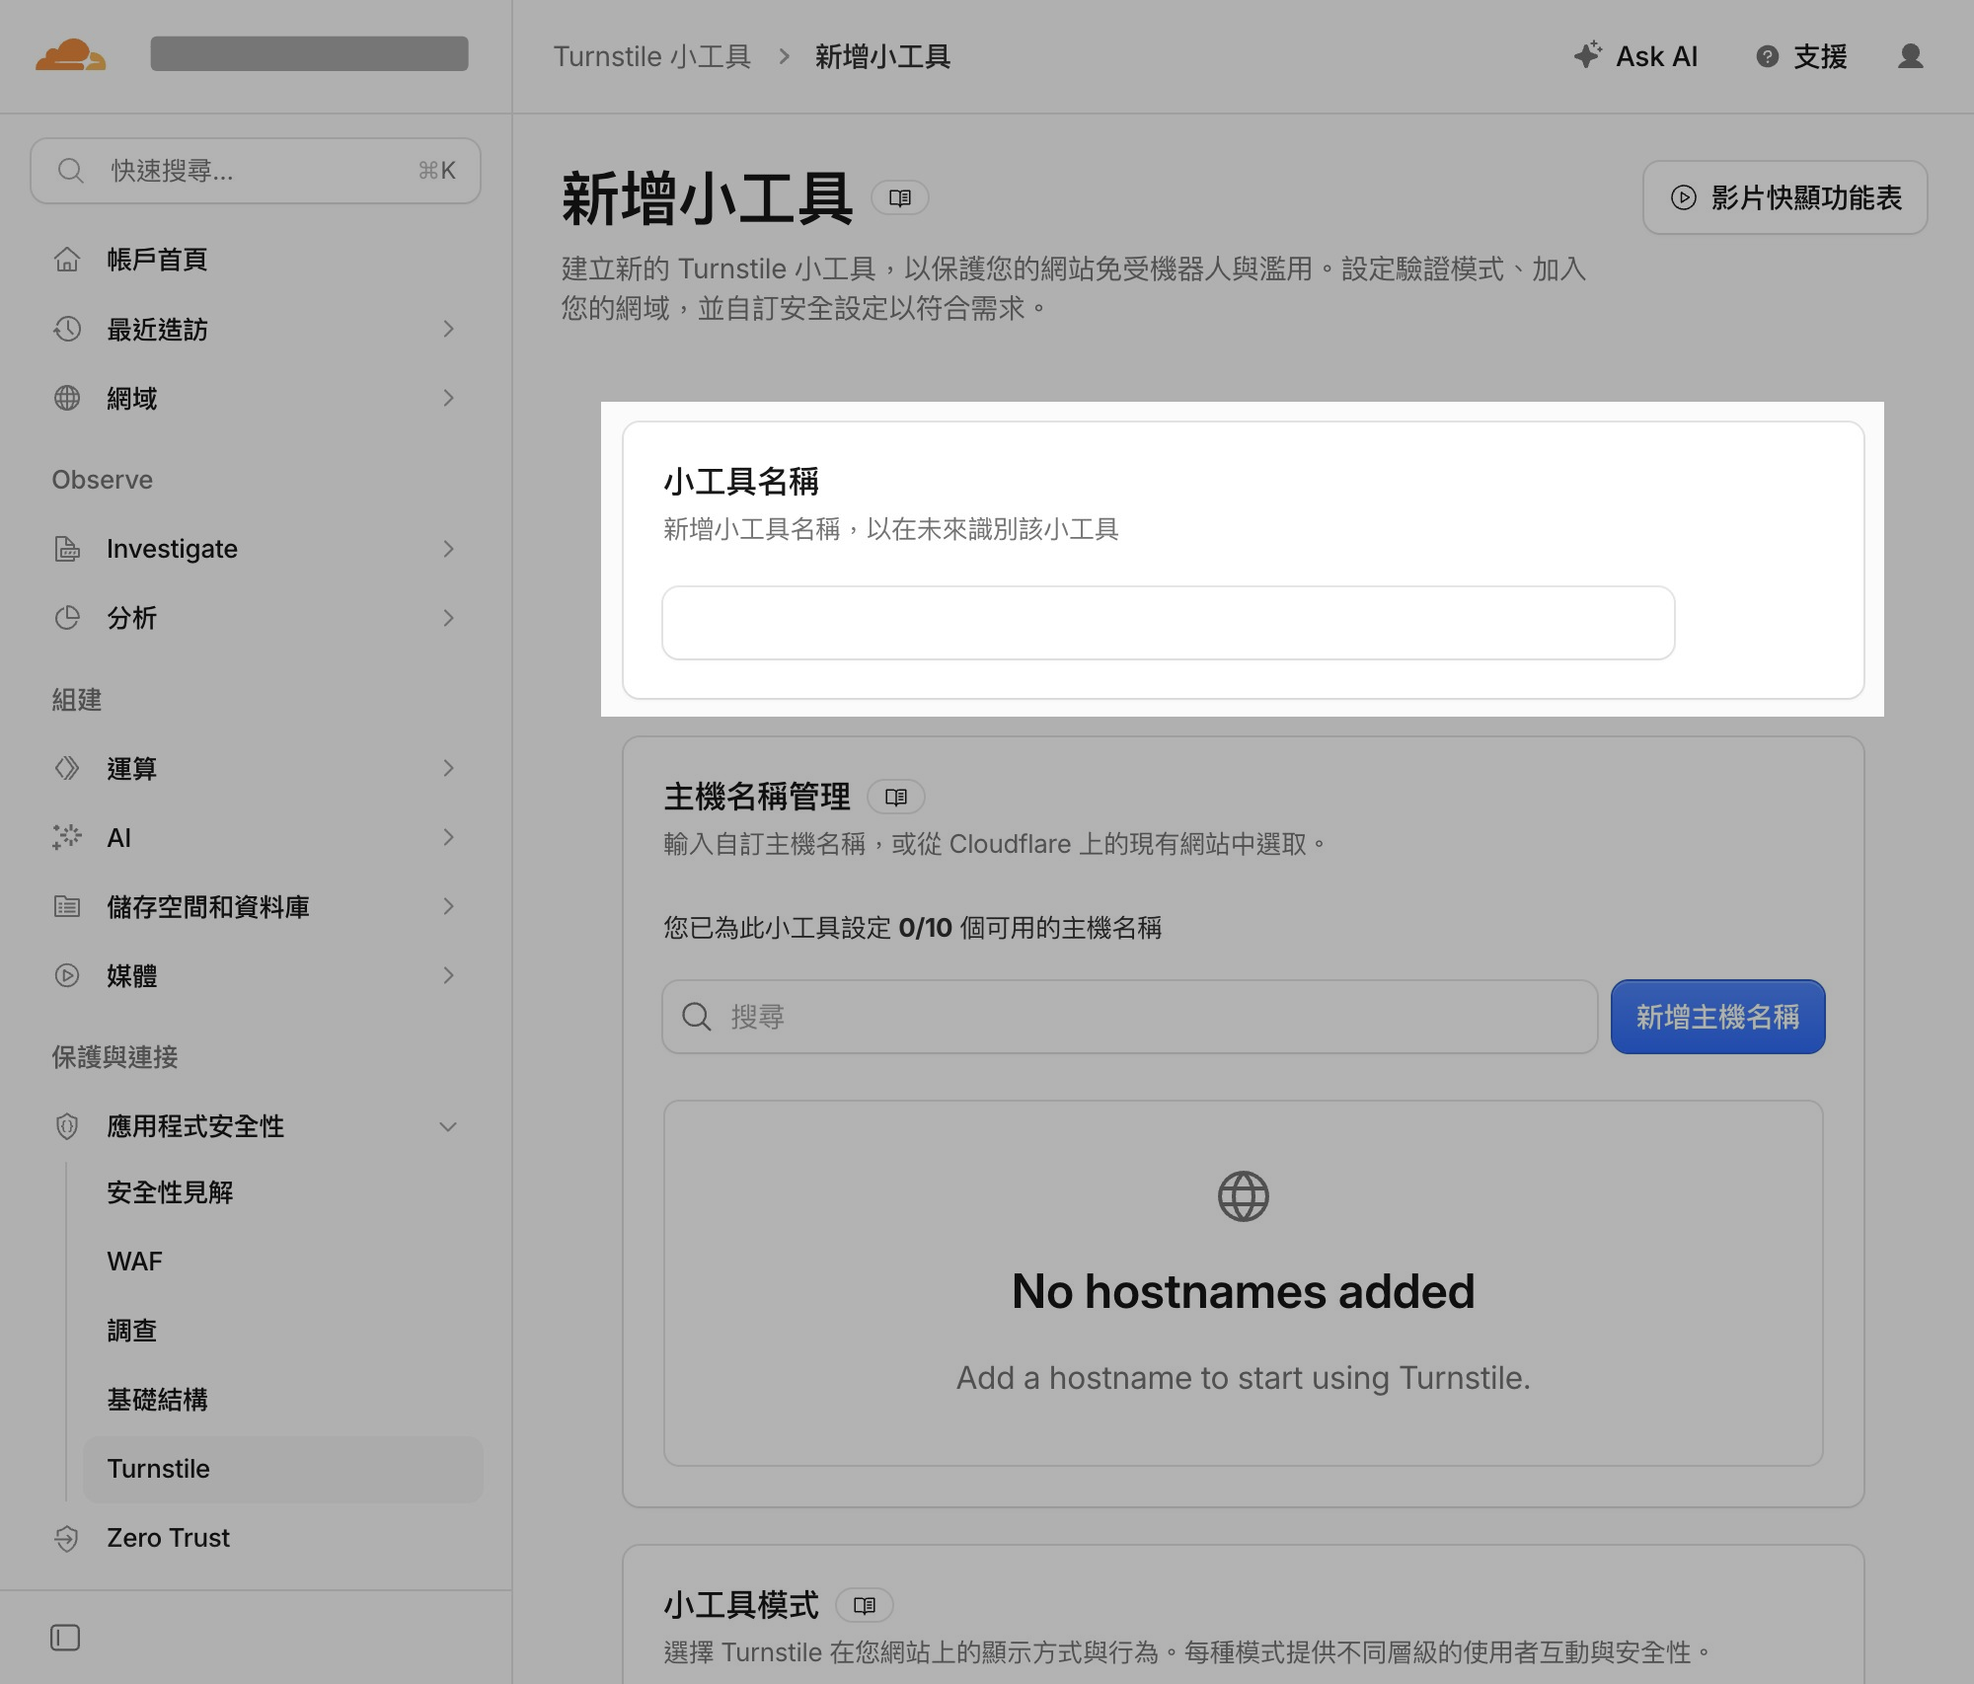Click the play circle icon in 影片快顯功能表

pos(1684,197)
